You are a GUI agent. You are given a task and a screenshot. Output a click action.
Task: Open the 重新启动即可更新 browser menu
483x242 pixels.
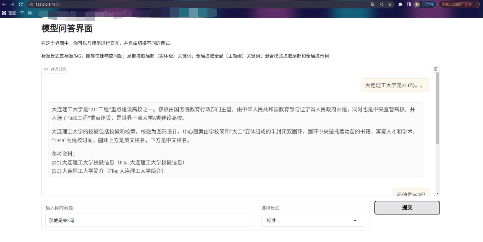(459, 4)
